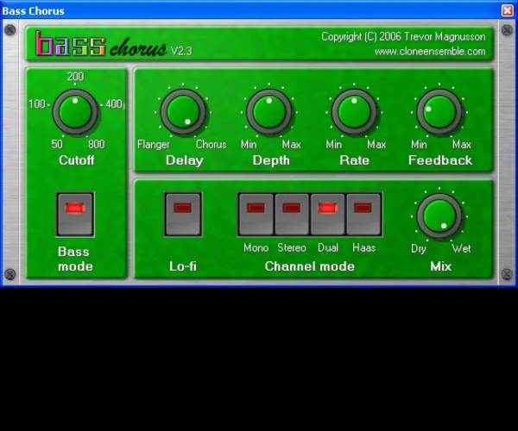Toggle the Lo-fi switch
Viewport: 518px width, 431px height.
point(183,215)
